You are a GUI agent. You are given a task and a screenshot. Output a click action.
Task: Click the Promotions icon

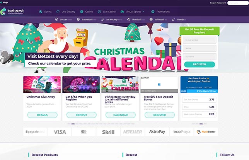point(153,12)
